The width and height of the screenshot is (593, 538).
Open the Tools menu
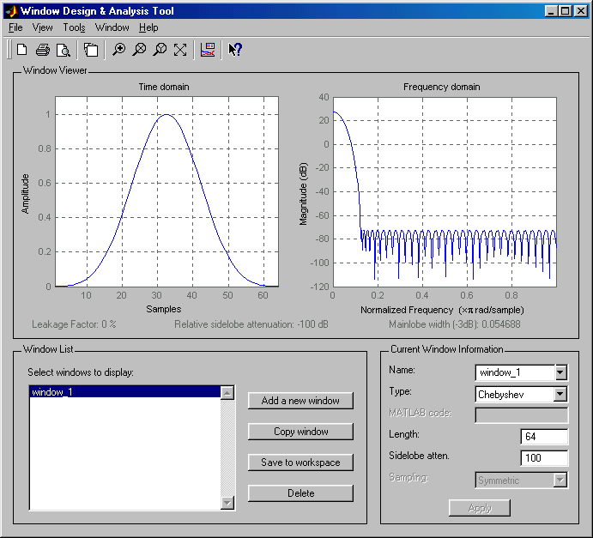tap(74, 27)
